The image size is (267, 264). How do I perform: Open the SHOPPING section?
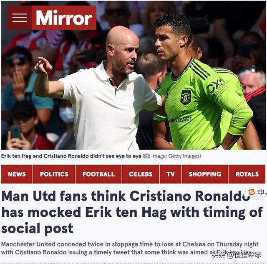click(x=205, y=174)
